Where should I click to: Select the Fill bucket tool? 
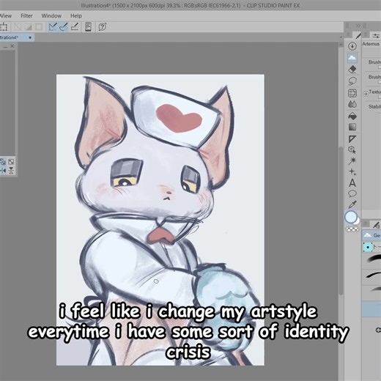[x=352, y=116]
